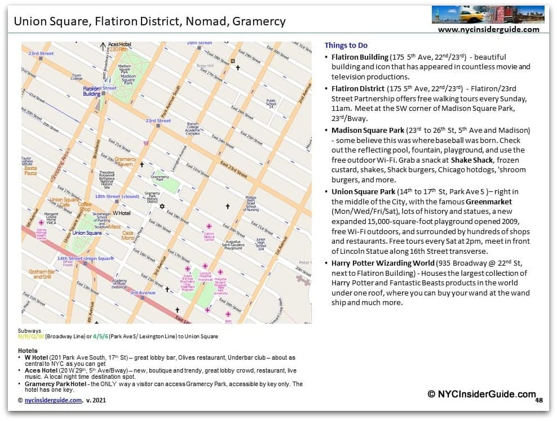This screenshot has height=421, width=557.
Task: Click the subway square under 28th Street label
Action: [199, 47]
